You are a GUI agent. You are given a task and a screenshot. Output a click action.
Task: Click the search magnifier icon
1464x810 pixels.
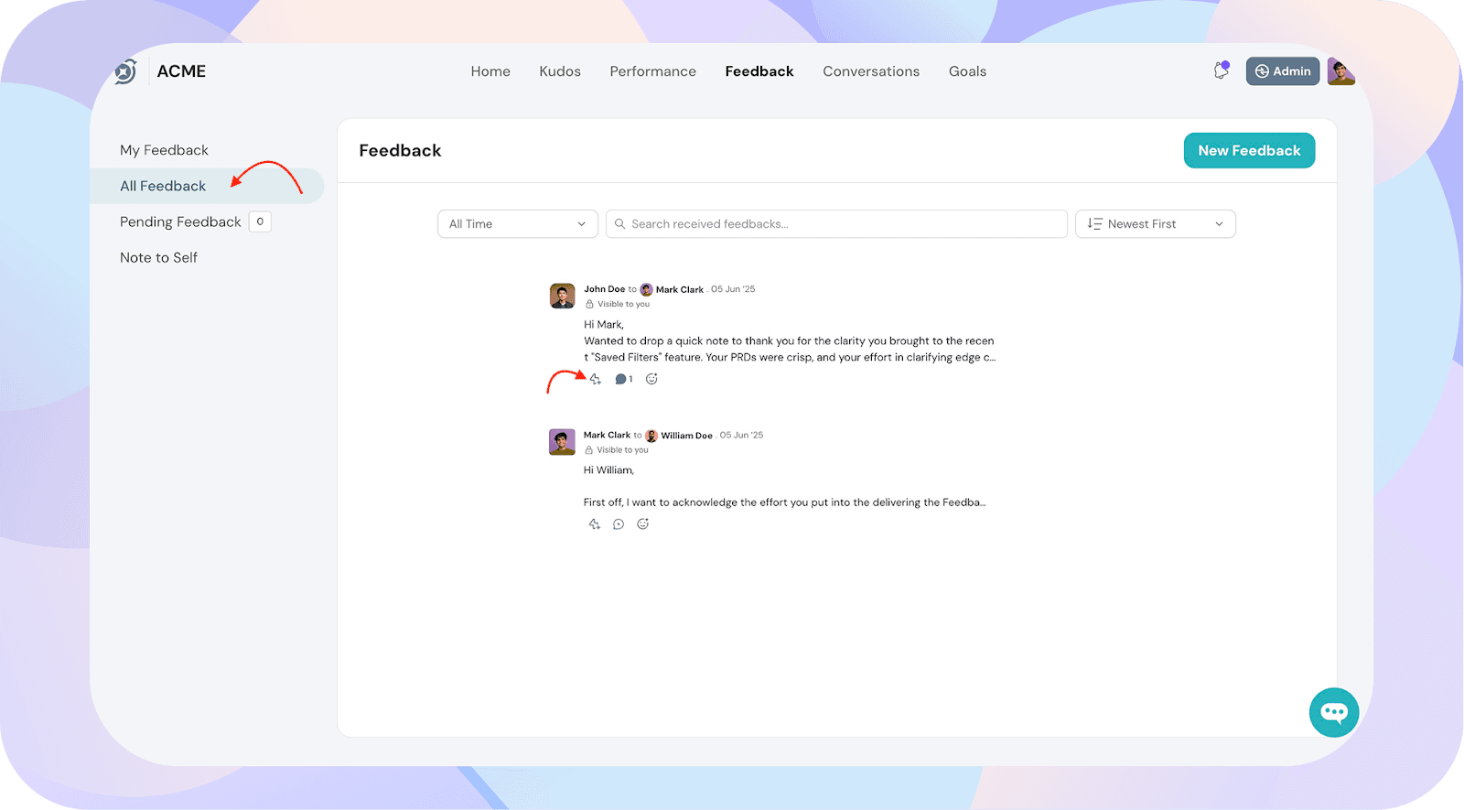pyautogui.click(x=620, y=224)
